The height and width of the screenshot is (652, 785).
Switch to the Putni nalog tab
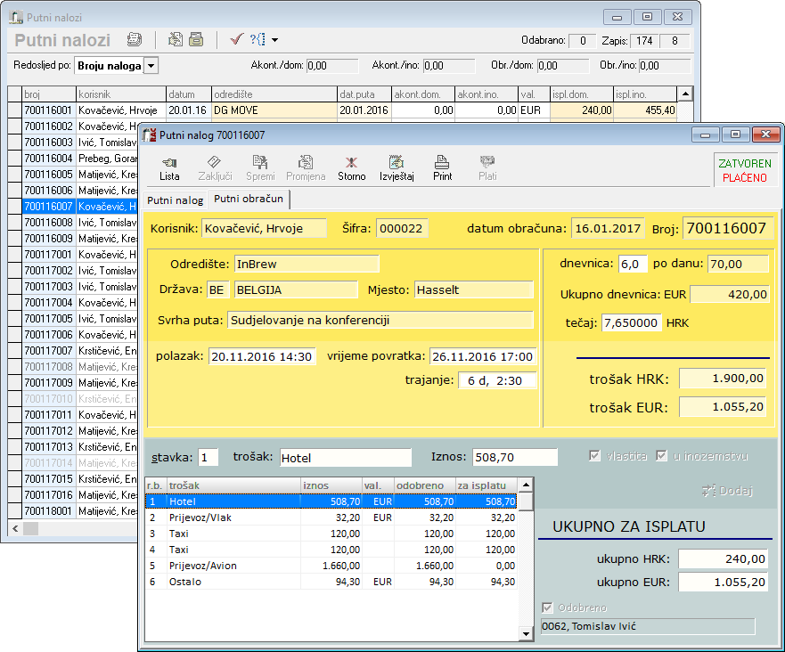(175, 200)
